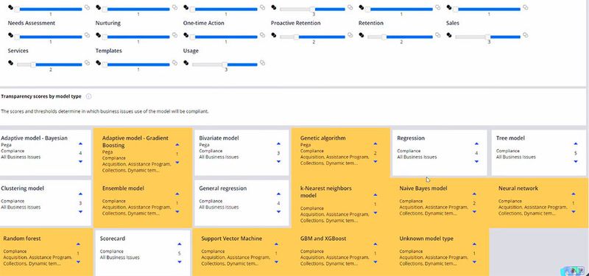Decrease Bivariate model score down arrow
589x276 pixels.
(278, 161)
